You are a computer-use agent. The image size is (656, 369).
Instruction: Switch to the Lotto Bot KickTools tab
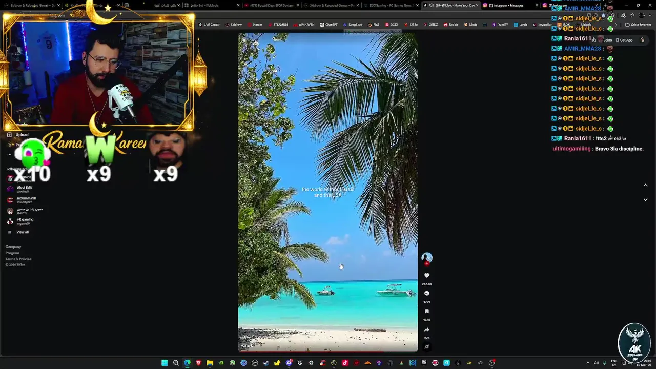pos(211,5)
